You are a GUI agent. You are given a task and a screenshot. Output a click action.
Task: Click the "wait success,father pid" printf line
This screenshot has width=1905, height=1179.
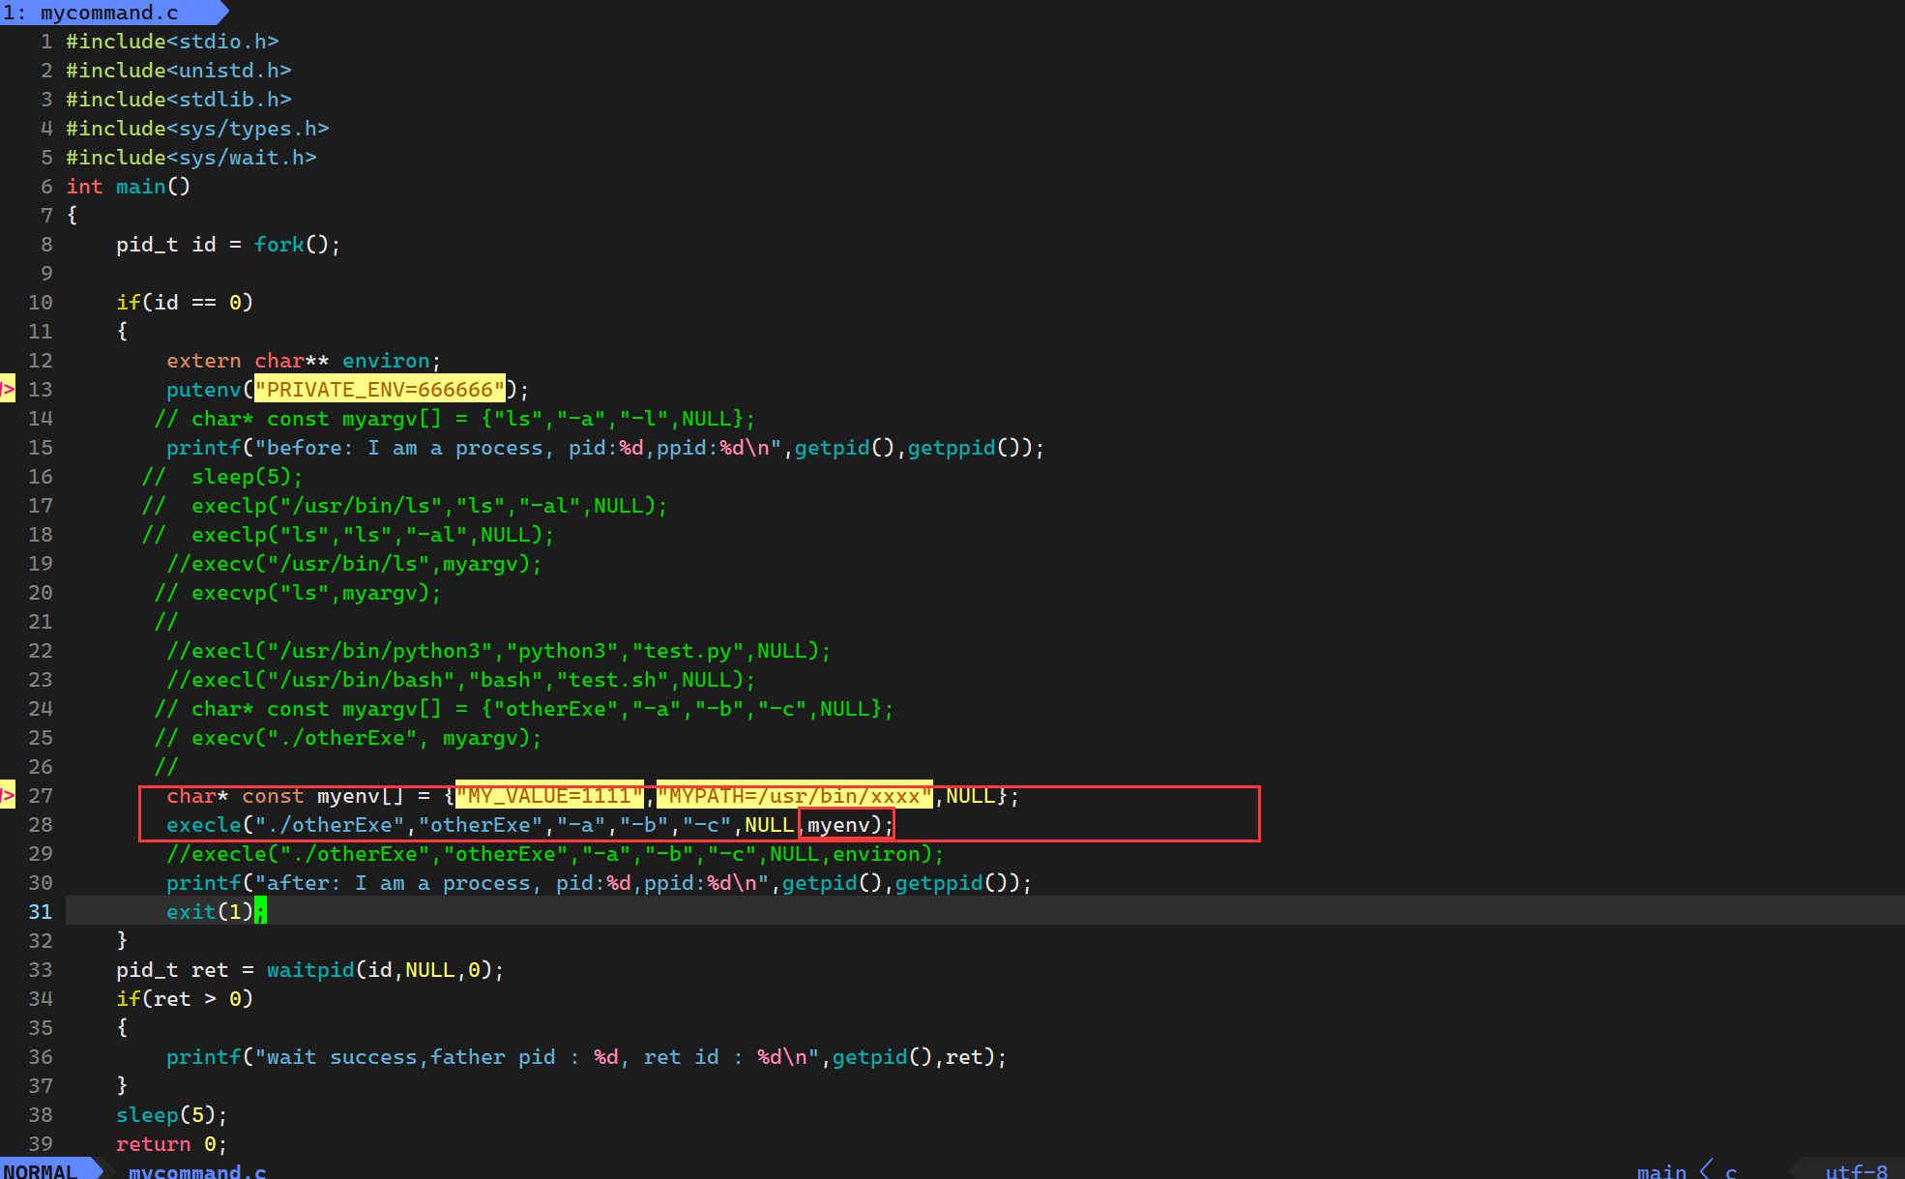coord(586,1057)
